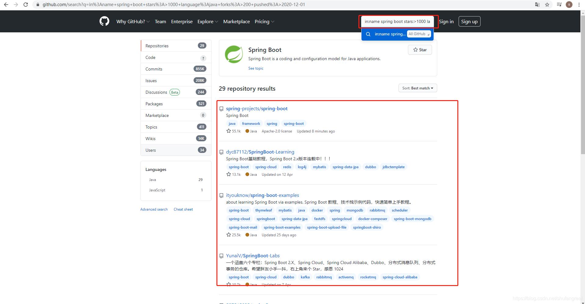This screenshot has width=585, height=304.
Task: Click the Sign in link
Action: 446,21
